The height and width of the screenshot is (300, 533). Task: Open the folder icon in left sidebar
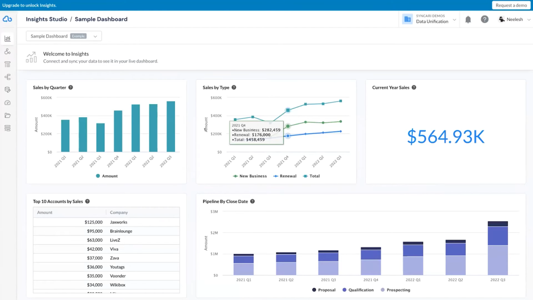7,115
